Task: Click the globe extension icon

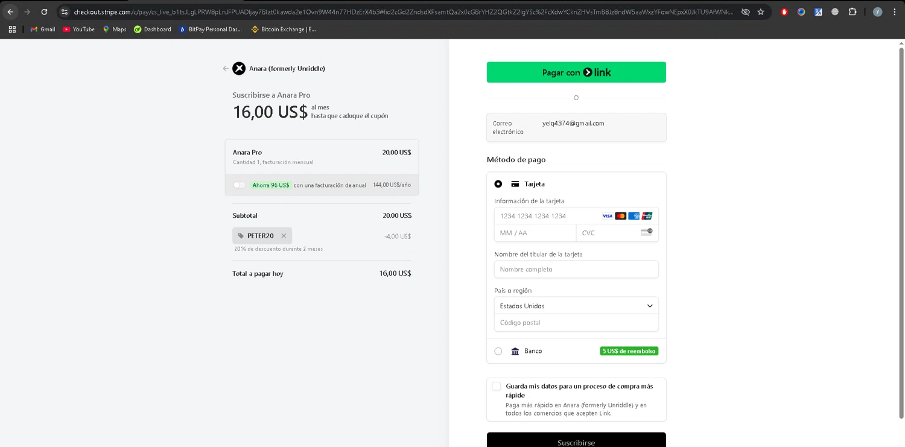Action: [x=835, y=11]
